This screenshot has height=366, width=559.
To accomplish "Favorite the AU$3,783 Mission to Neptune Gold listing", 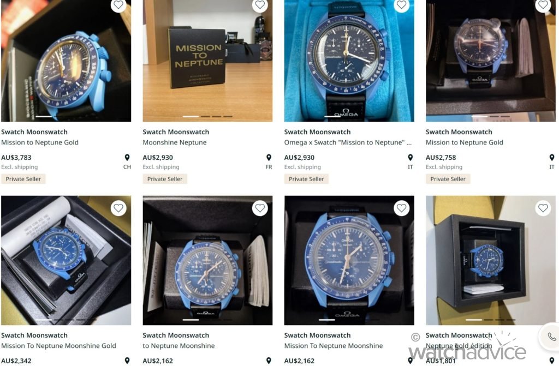I will click(x=118, y=4).
